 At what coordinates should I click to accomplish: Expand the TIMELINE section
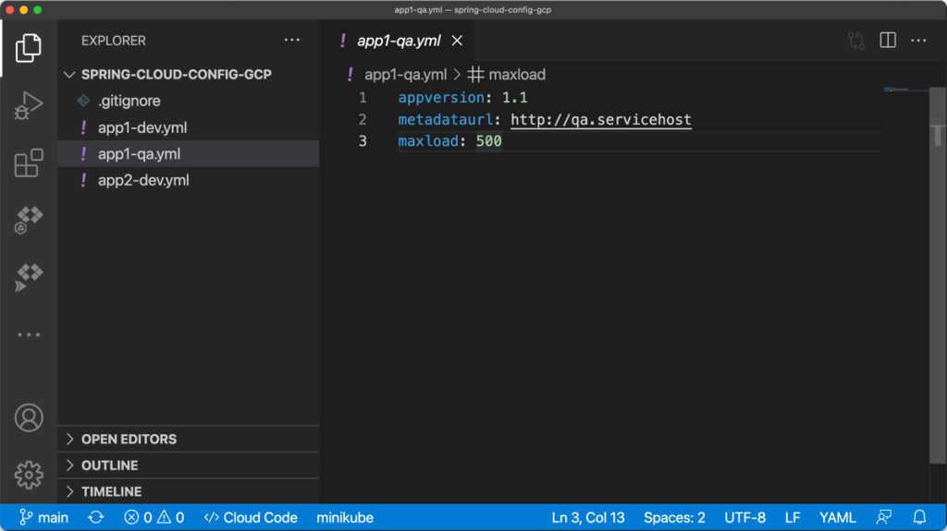pyautogui.click(x=111, y=491)
